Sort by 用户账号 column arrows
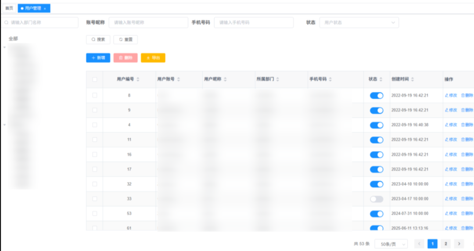 [178, 79]
